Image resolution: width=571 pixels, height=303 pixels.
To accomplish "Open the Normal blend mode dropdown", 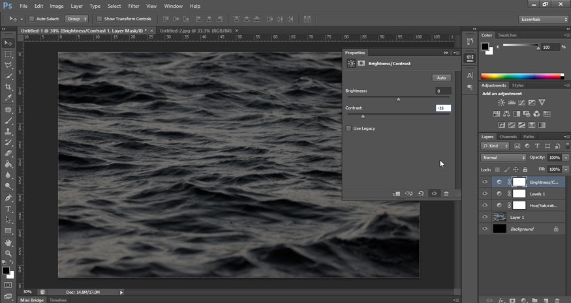I will coord(504,158).
